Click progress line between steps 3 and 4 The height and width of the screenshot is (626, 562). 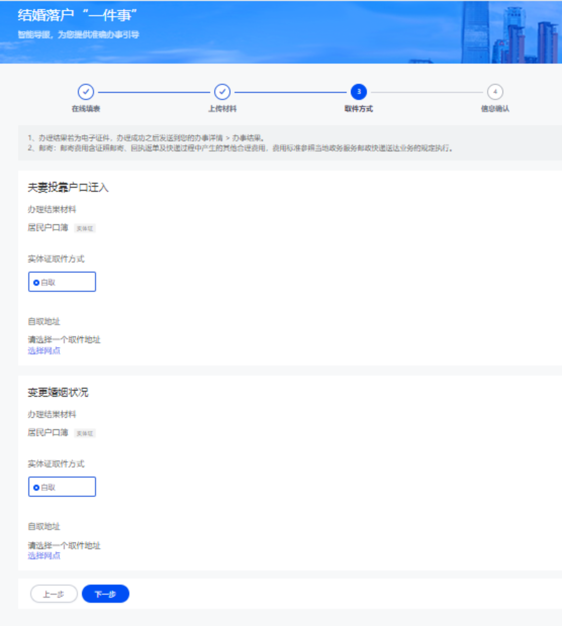point(427,92)
